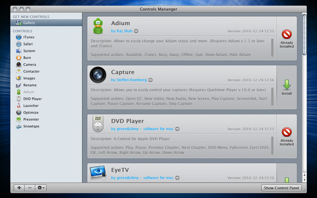Select System label in controls list
Viewport: 317px width, 198px height.
[29, 51]
